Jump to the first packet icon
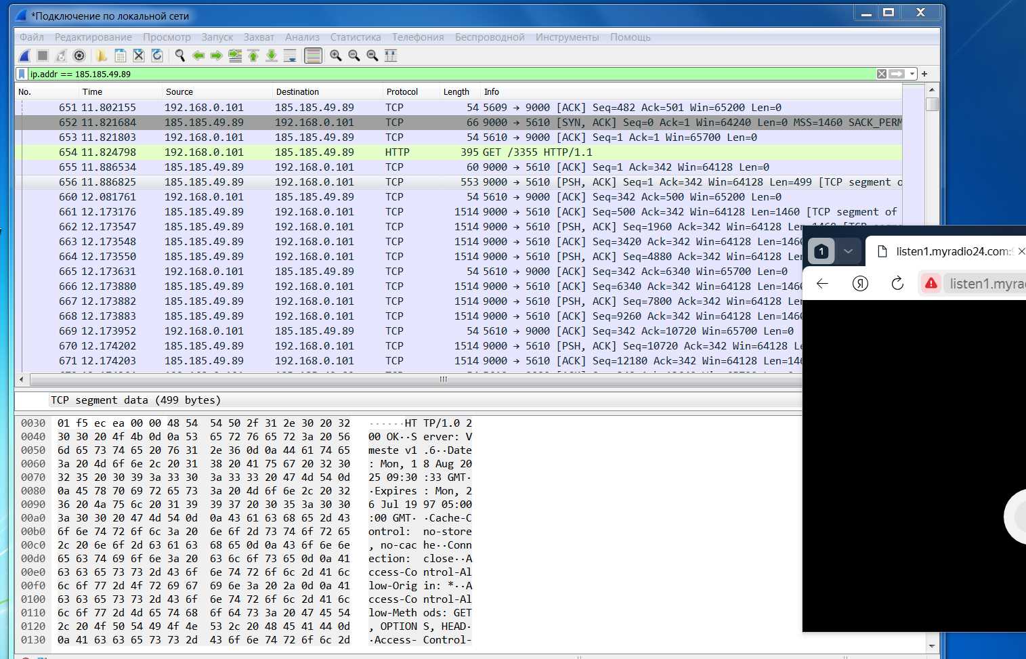1026x659 pixels. click(253, 56)
